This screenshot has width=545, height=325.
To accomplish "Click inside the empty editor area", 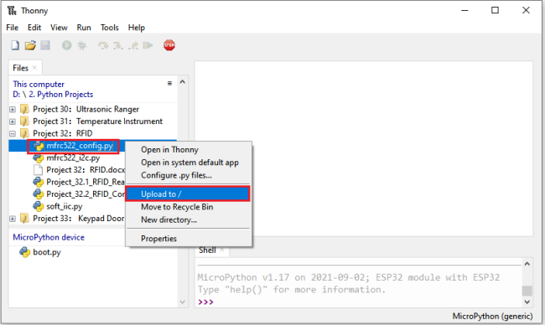I will [x=364, y=148].
